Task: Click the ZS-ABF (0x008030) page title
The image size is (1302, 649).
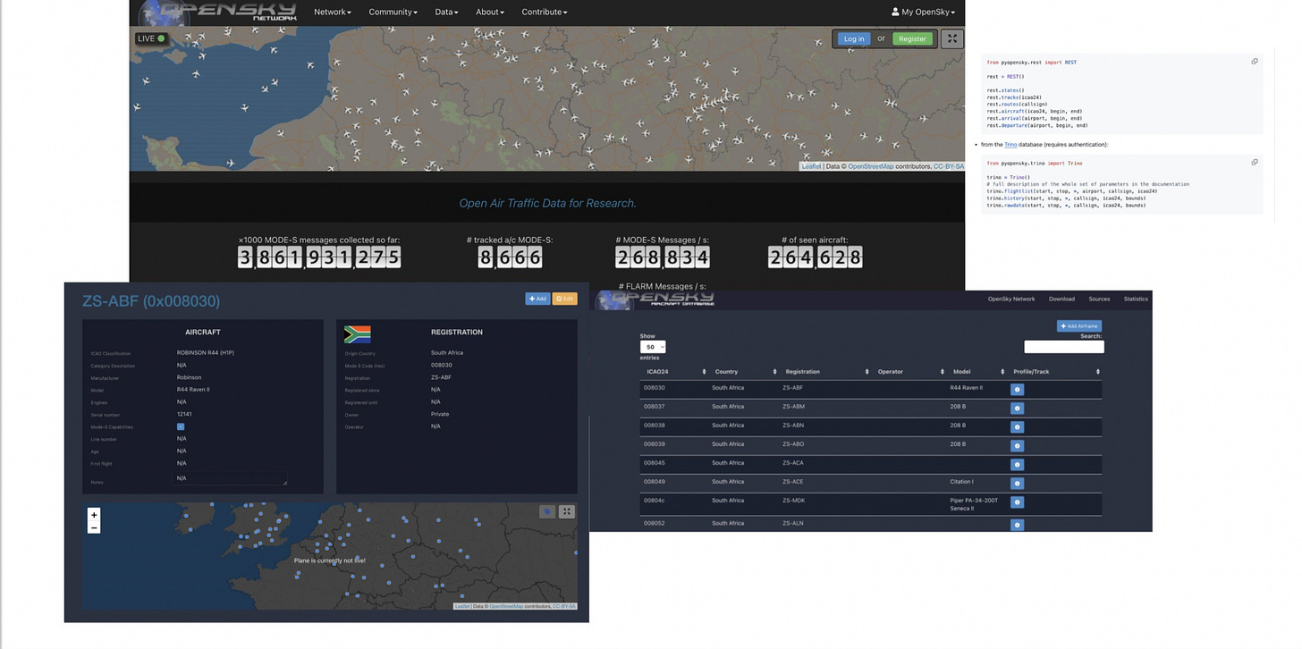Action: pos(151,300)
